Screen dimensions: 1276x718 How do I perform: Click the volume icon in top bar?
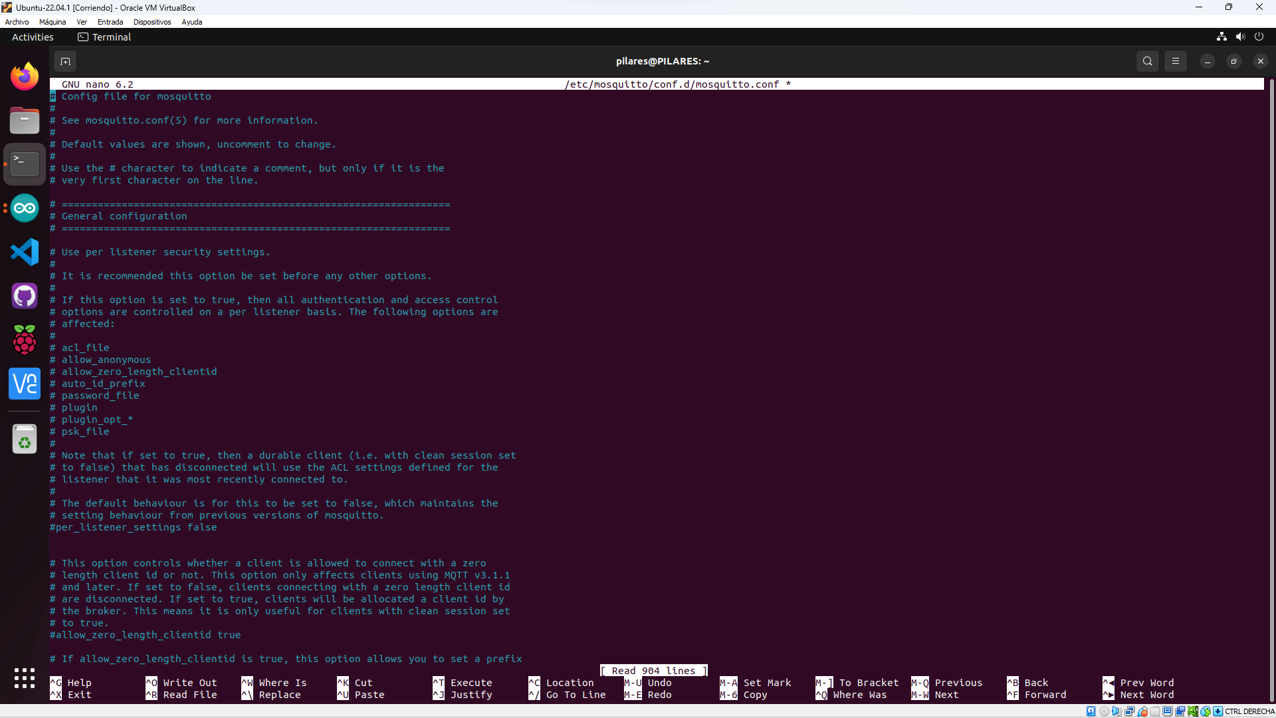(x=1240, y=37)
